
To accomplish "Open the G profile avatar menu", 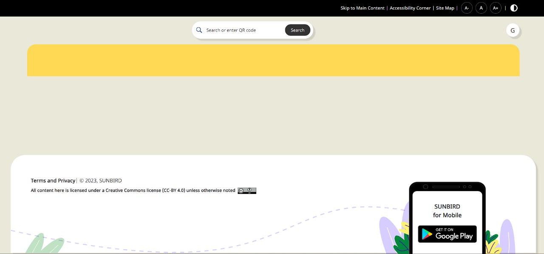I will (x=513, y=30).
